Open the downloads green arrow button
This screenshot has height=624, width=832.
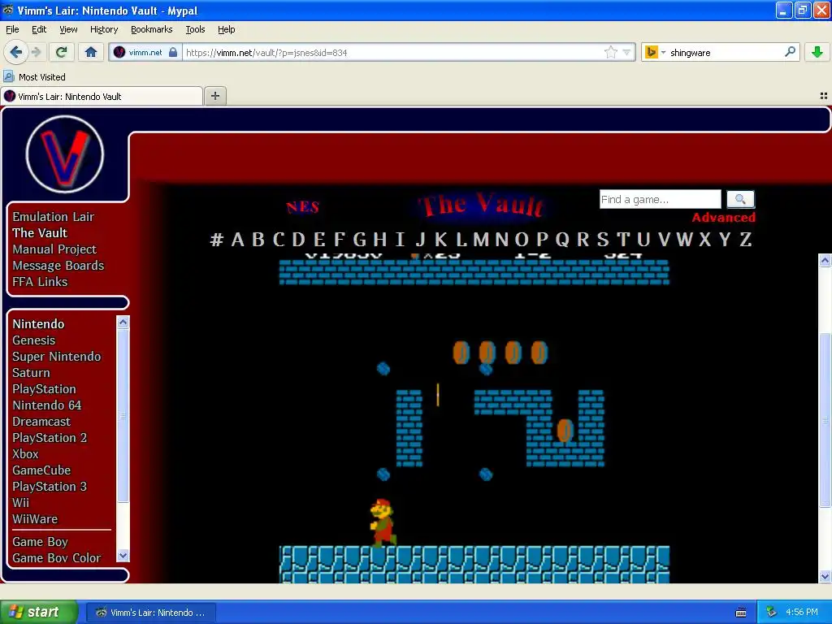pos(817,52)
